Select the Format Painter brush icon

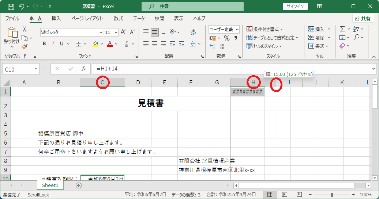click(25, 46)
